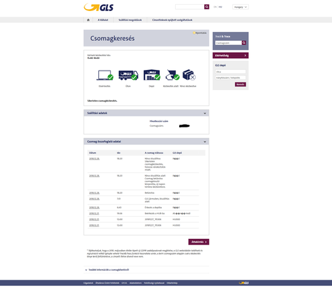
Task: Collapse the Csomag összefoglaló adatai section chevron
Action: [x=205, y=142]
